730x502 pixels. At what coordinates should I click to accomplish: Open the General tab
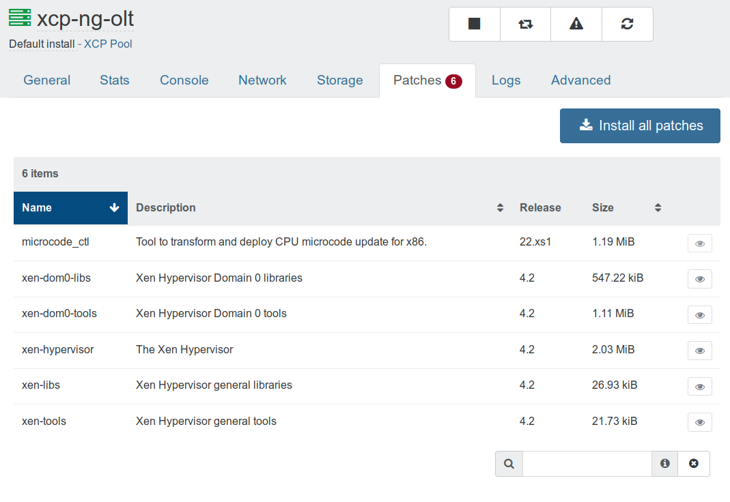tap(47, 80)
